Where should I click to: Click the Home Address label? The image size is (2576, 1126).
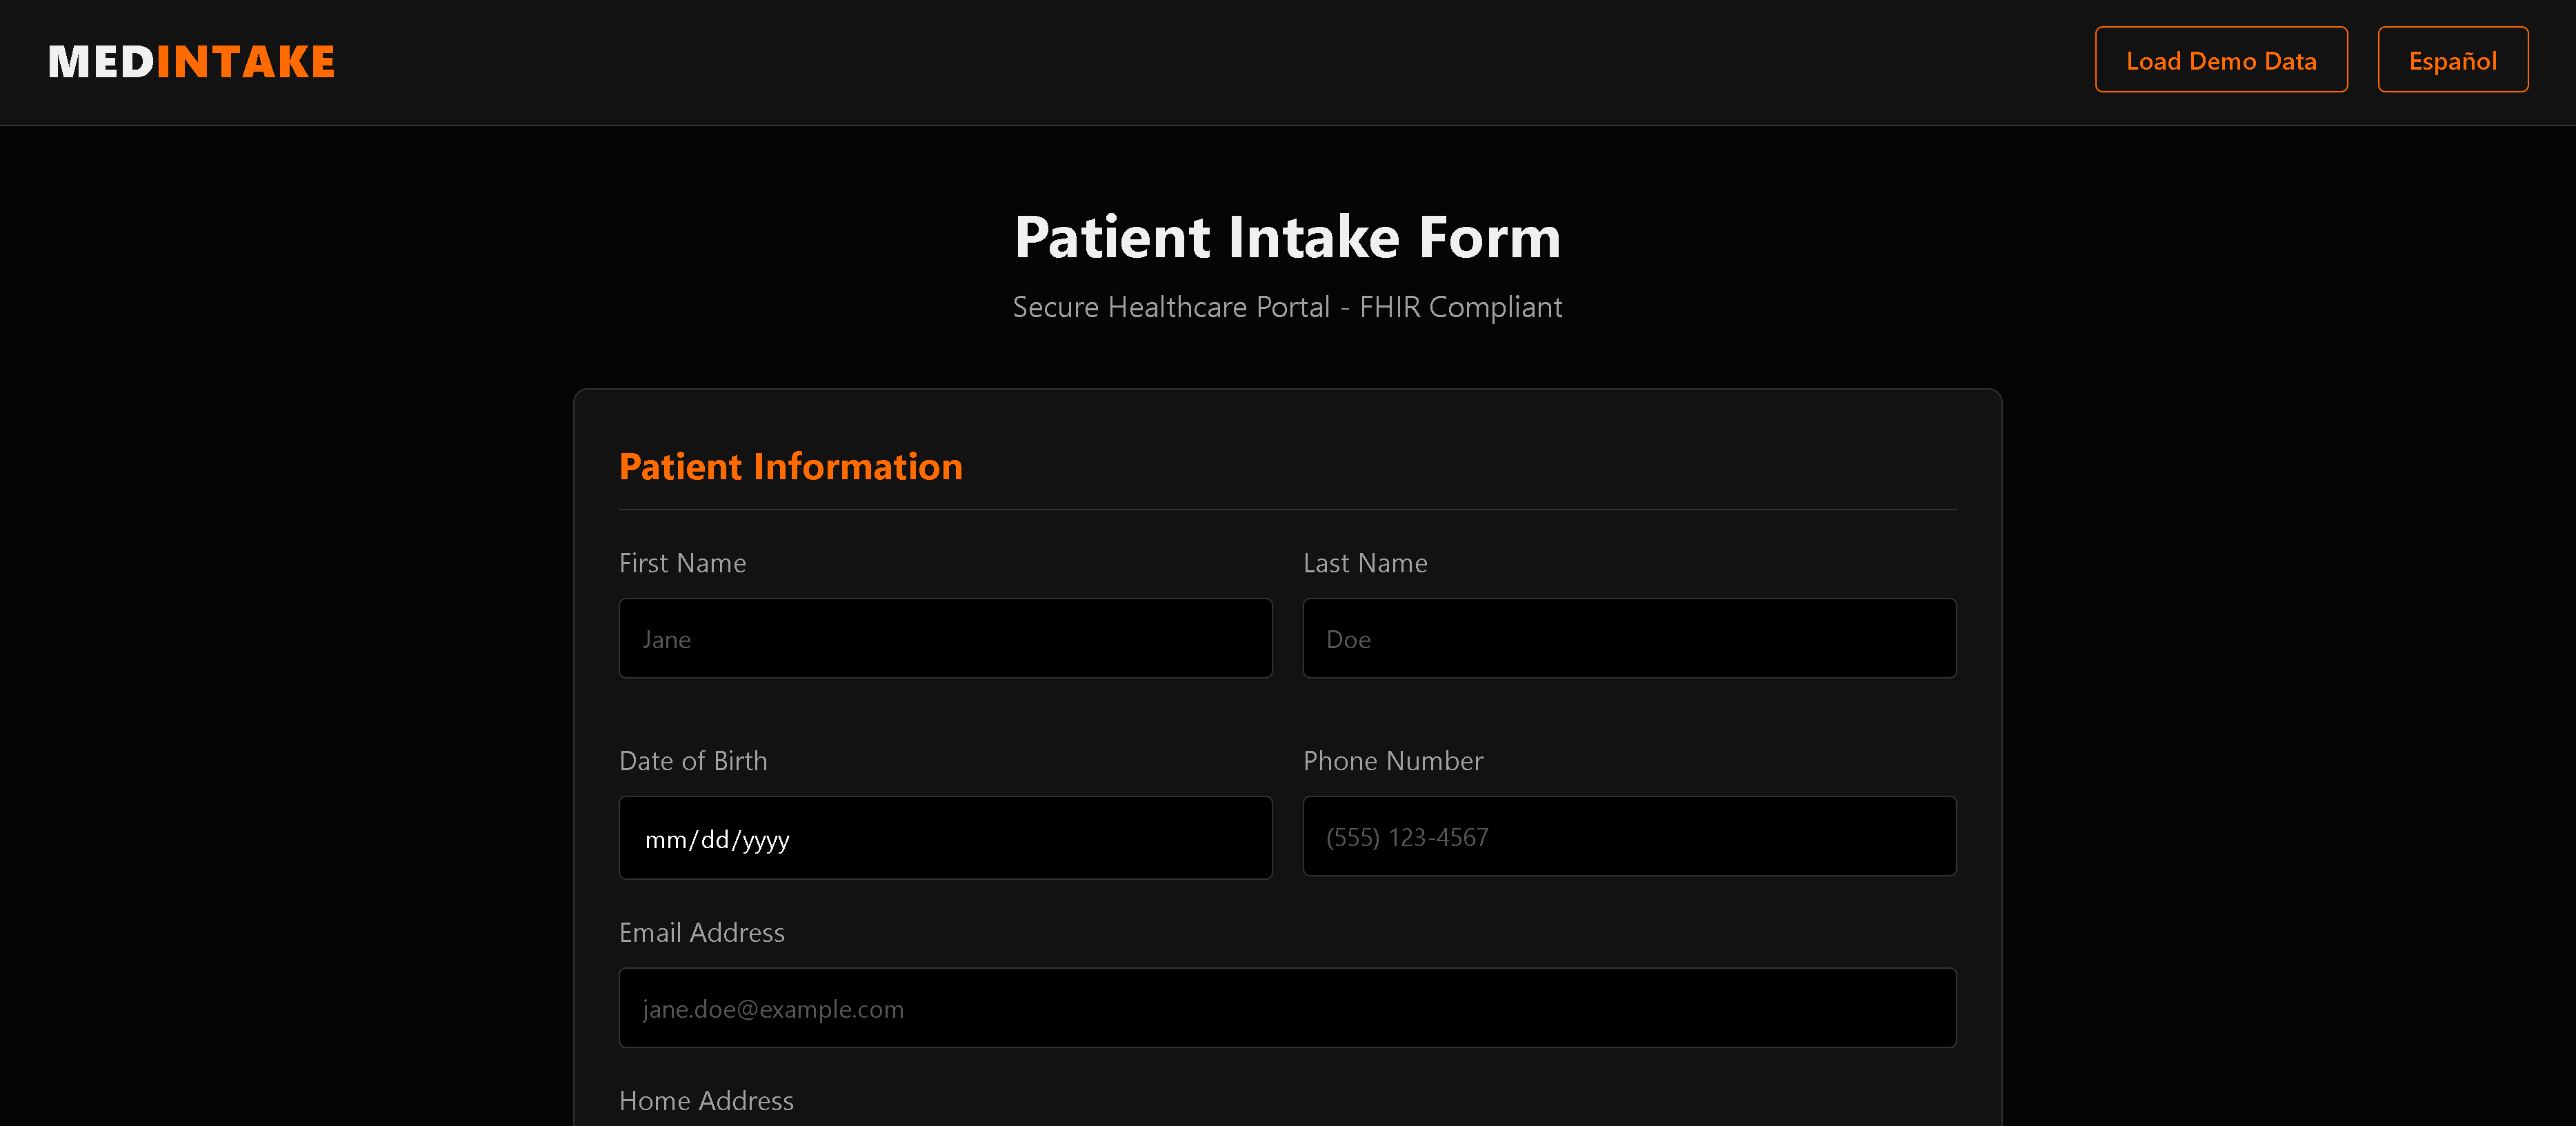pyautogui.click(x=706, y=1100)
